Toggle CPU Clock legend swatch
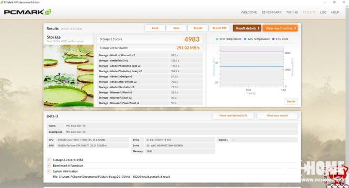Viewport: 349px width, 188px height. (273, 39)
